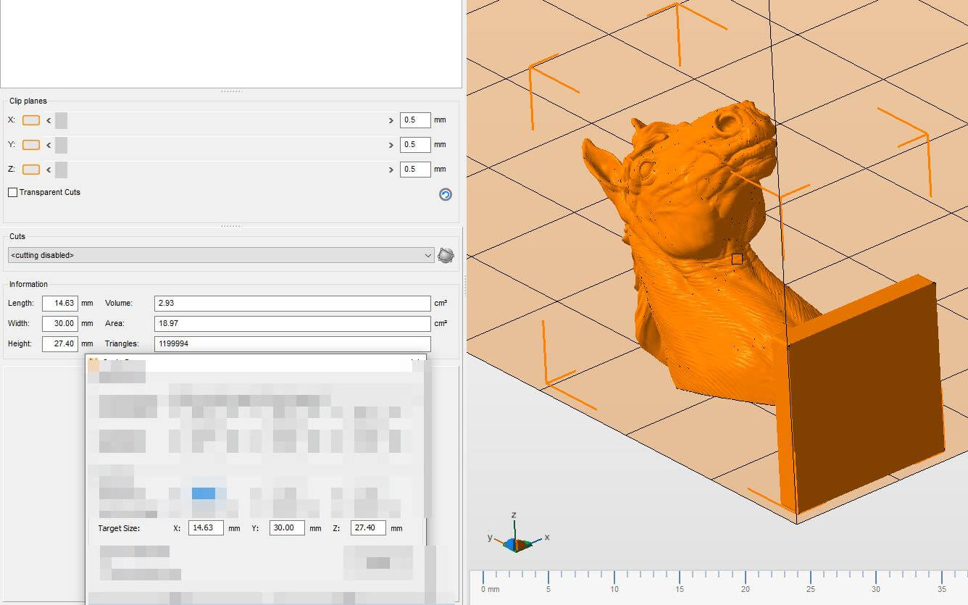Click the Target Size Z field
968x605 pixels.
click(x=367, y=528)
